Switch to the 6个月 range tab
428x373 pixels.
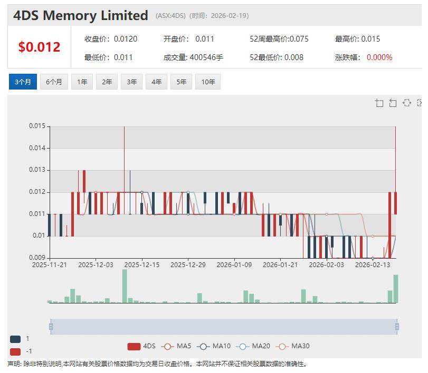coord(54,82)
